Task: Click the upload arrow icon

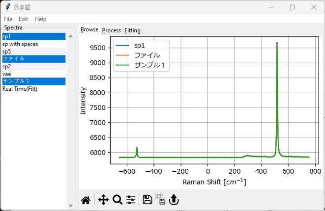Action: (173, 199)
